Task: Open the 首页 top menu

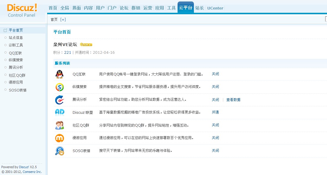Action: [53, 8]
